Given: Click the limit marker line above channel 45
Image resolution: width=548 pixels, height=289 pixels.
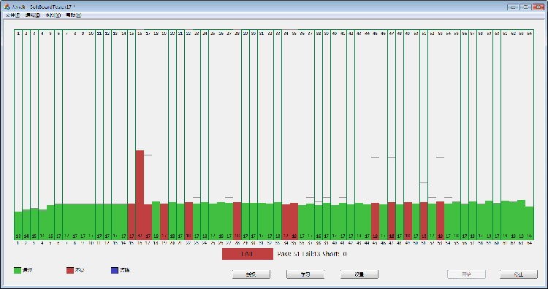Looking at the screenshot, I should (376, 157).
